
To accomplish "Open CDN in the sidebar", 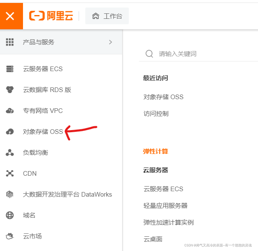I will click(30, 173).
